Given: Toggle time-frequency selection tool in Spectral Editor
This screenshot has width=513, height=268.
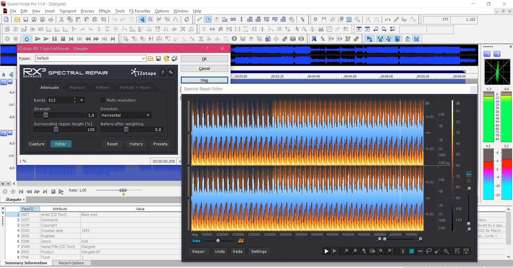Looking at the screenshot, I should click(411, 251).
